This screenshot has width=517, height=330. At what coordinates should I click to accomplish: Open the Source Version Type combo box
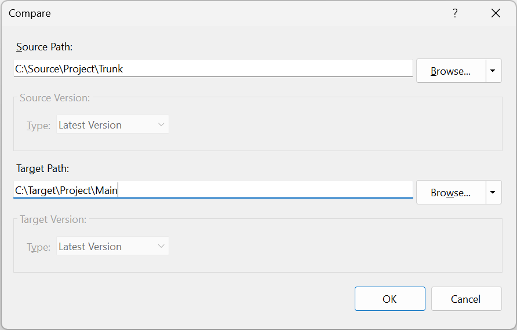(112, 125)
